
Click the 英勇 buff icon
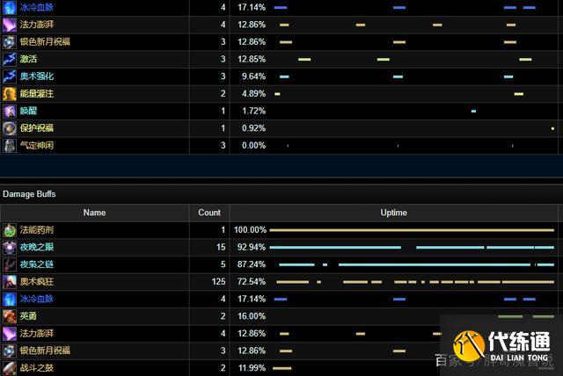[x=10, y=315]
